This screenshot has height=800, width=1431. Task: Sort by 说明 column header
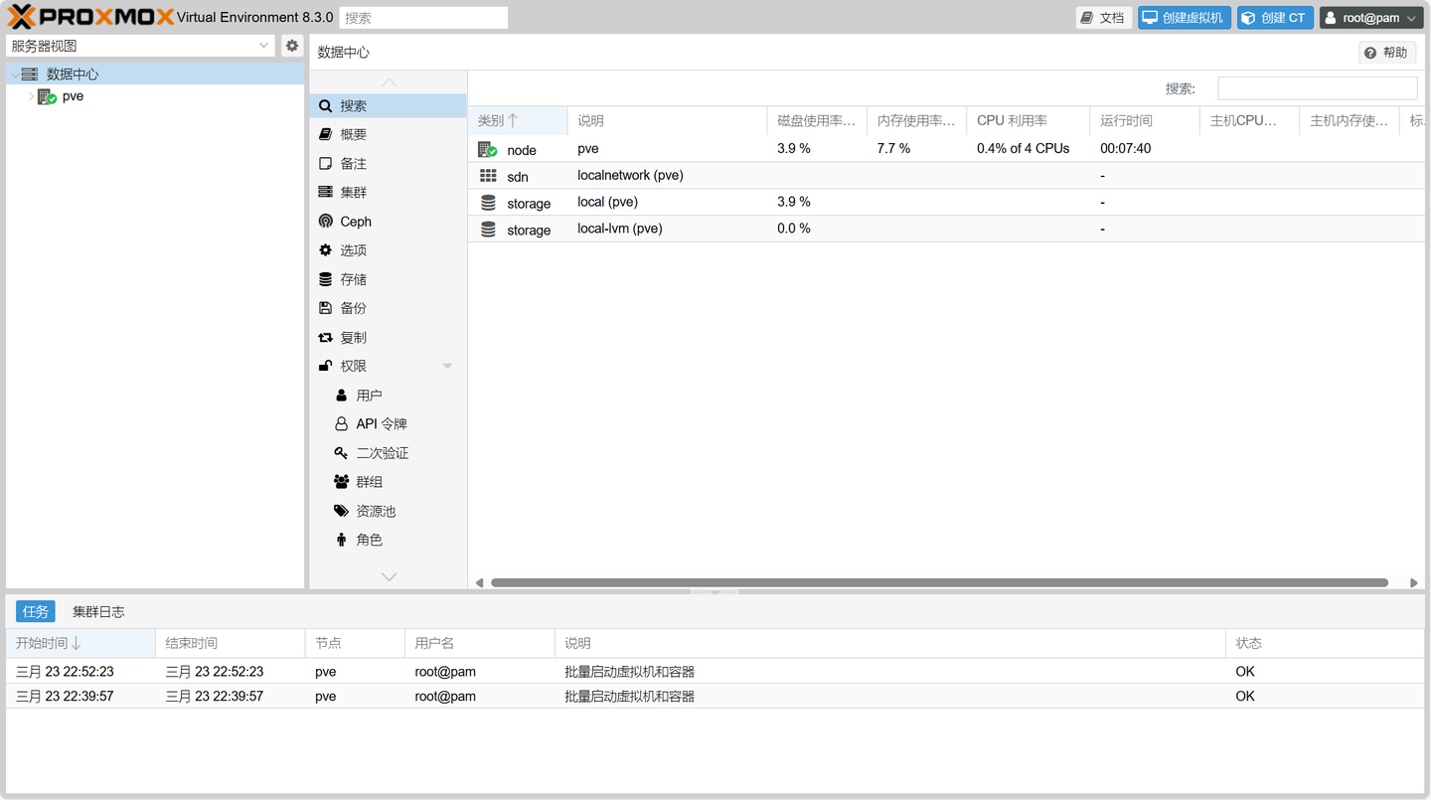[667, 120]
